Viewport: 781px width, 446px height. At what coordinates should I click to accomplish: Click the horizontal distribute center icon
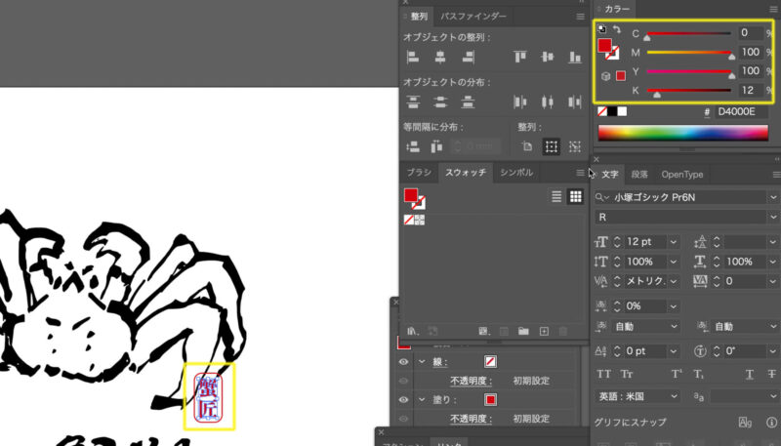pyautogui.click(x=548, y=102)
